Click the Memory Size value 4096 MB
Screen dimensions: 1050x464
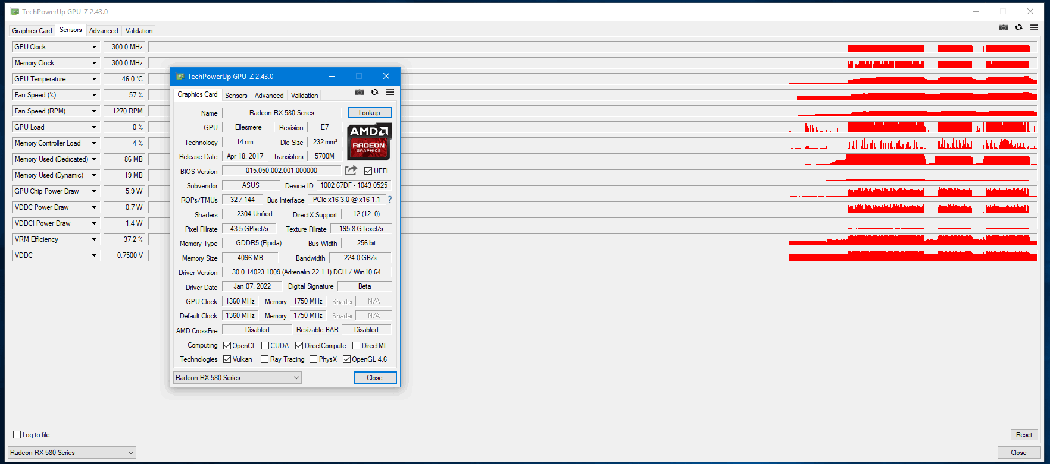point(250,258)
